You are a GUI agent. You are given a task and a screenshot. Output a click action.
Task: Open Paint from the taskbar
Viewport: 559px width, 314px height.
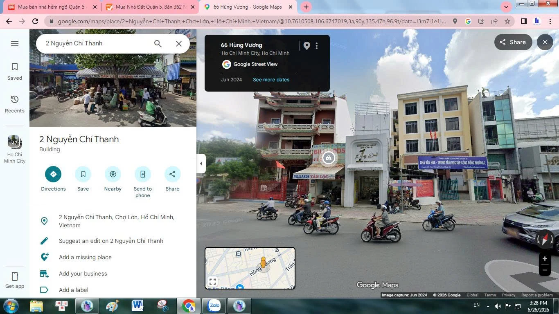pyautogui.click(x=112, y=306)
